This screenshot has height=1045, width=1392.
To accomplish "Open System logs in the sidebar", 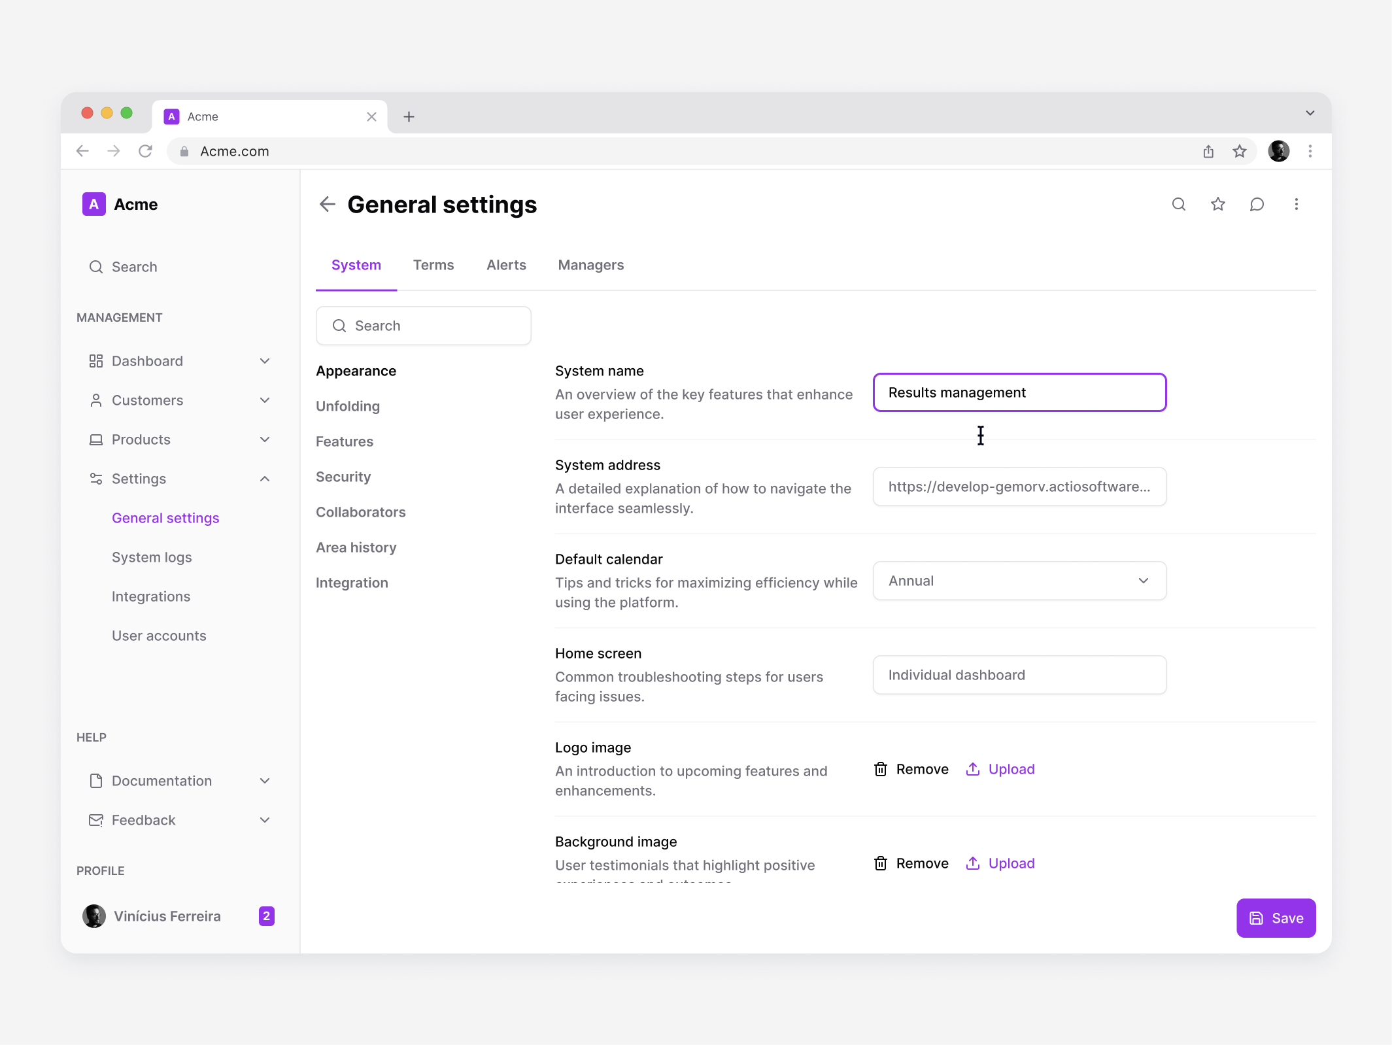I will tap(152, 557).
